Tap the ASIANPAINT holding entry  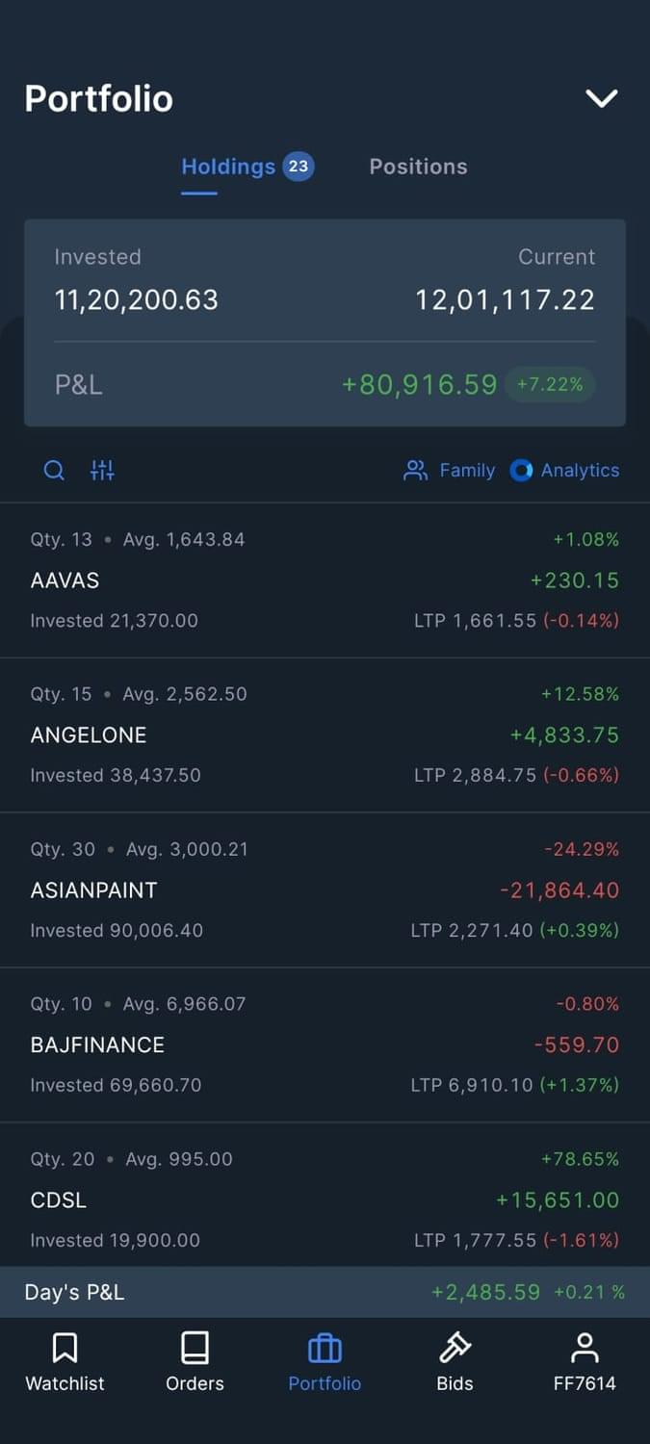[x=325, y=890]
